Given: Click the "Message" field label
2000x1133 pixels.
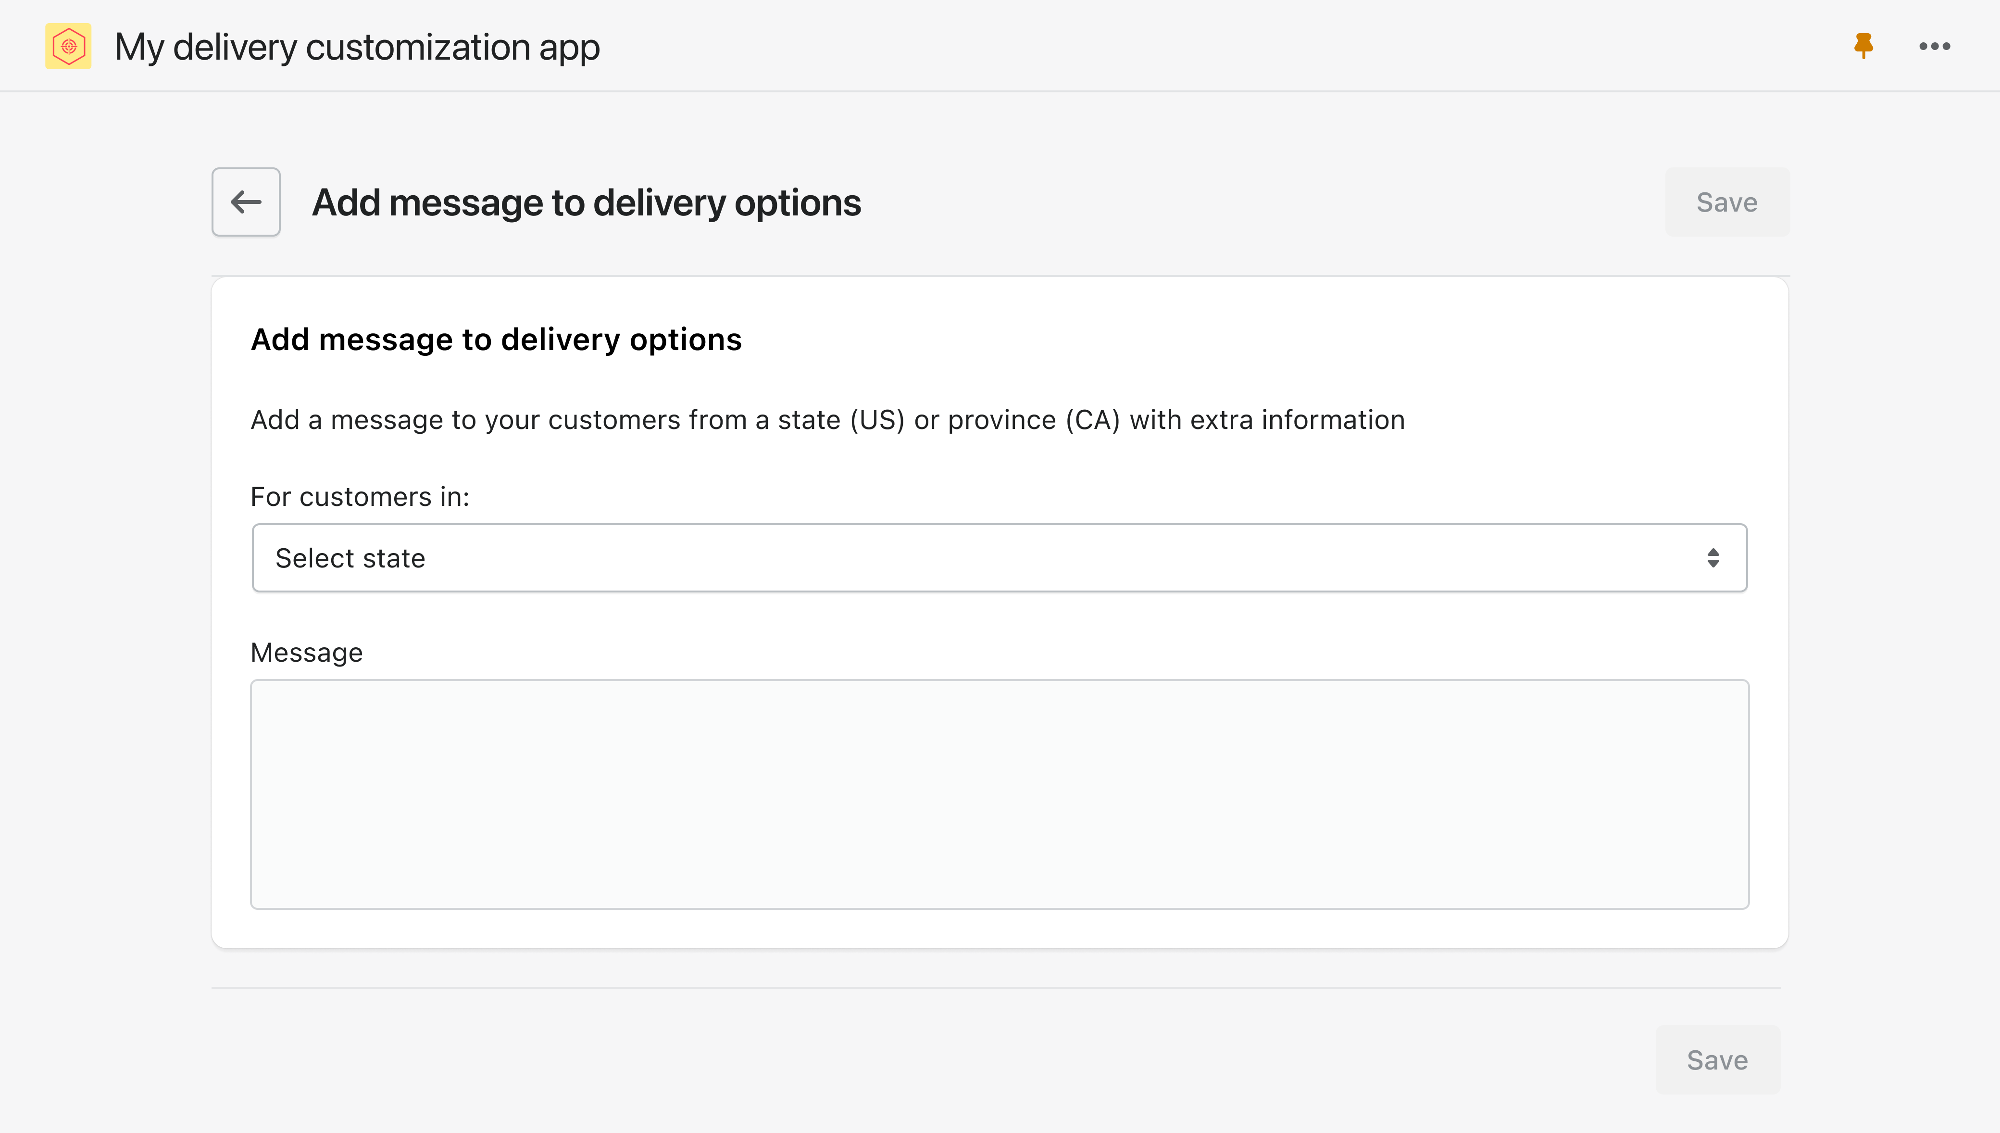Looking at the screenshot, I should tap(307, 652).
